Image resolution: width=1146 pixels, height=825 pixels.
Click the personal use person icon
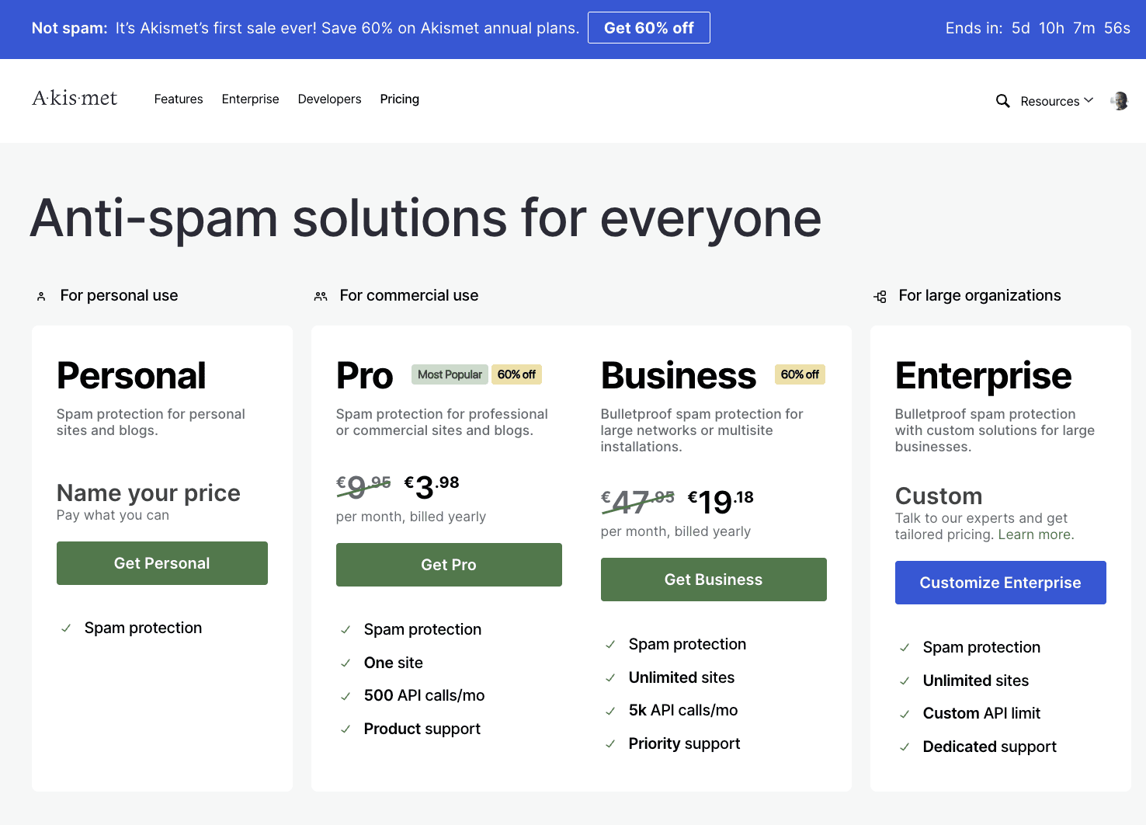click(x=41, y=296)
